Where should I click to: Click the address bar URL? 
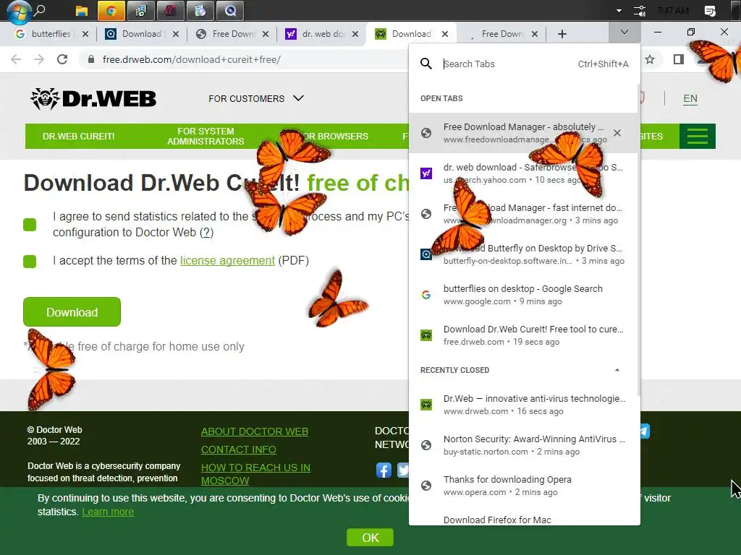tap(191, 59)
